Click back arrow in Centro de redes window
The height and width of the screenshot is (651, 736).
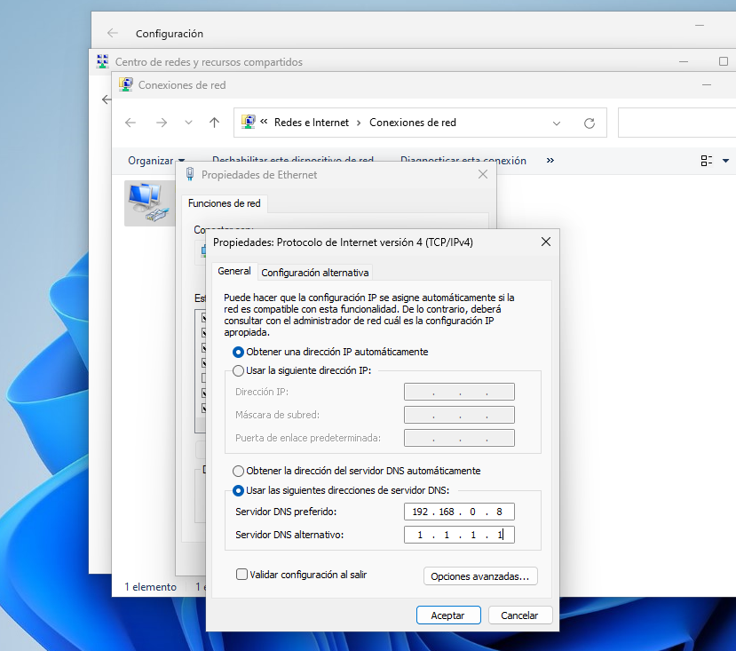tap(107, 99)
